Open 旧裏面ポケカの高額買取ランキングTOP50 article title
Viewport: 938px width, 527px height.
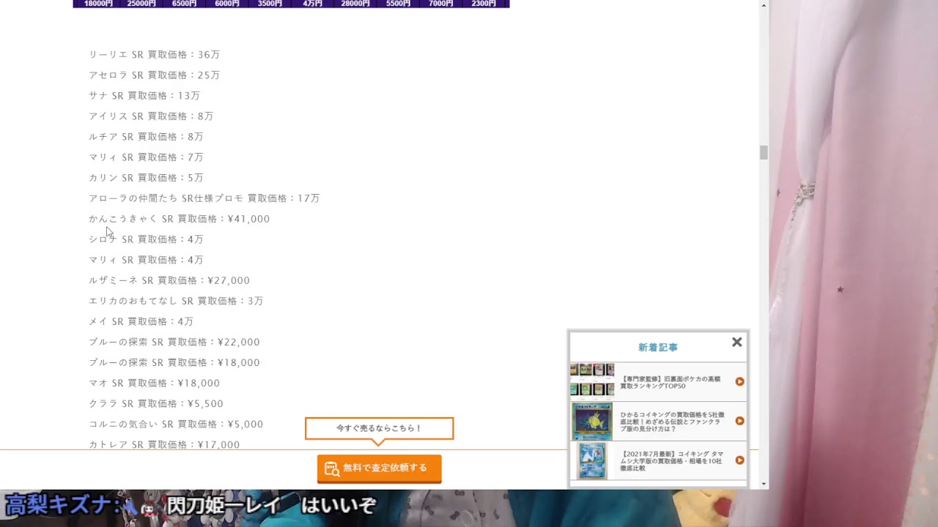click(x=671, y=382)
